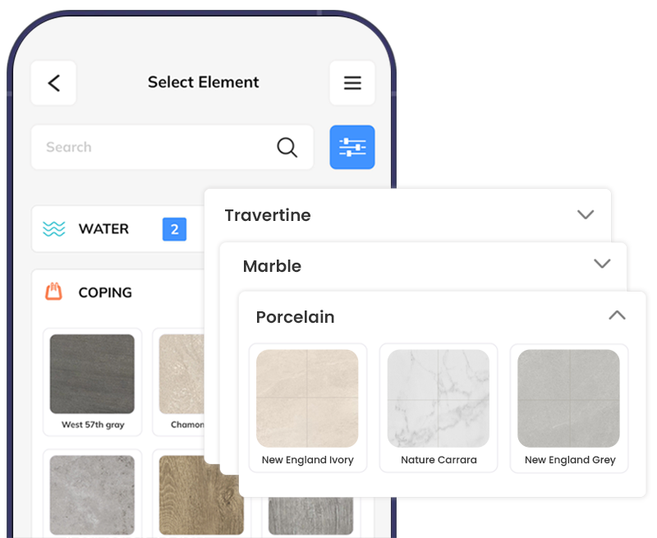Expand the Travertine section
The height and width of the screenshot is (538, 657).
(x=586, y=214)
